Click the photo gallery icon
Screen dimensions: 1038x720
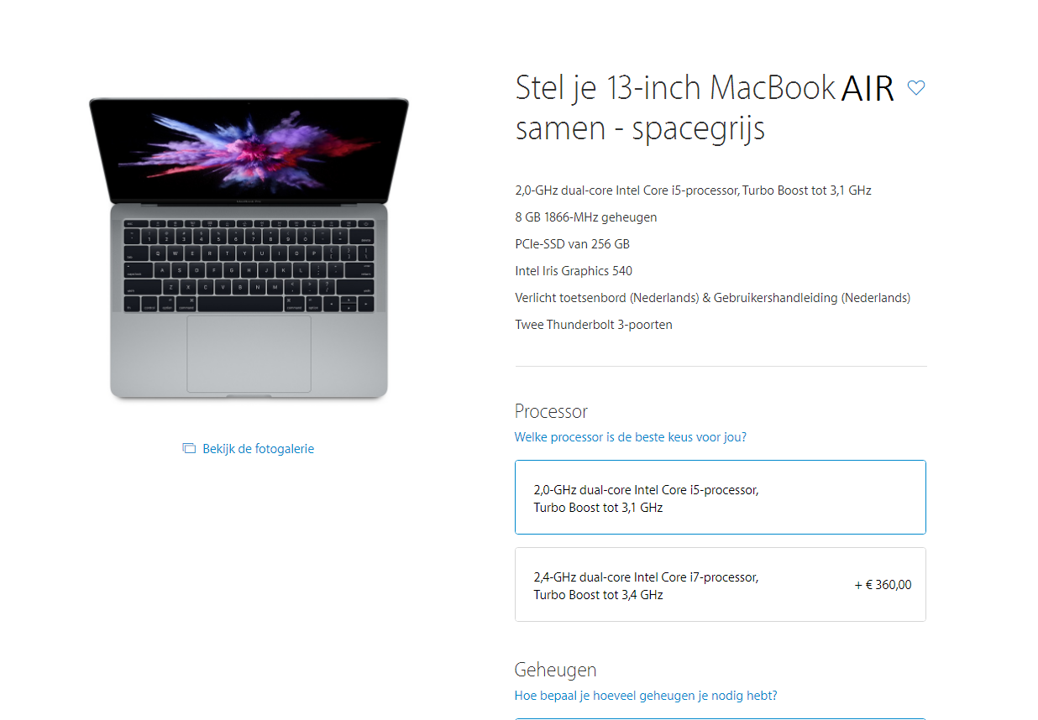tap(189, 449)
